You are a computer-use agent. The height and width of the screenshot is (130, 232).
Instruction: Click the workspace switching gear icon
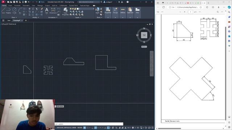point(133,127)
